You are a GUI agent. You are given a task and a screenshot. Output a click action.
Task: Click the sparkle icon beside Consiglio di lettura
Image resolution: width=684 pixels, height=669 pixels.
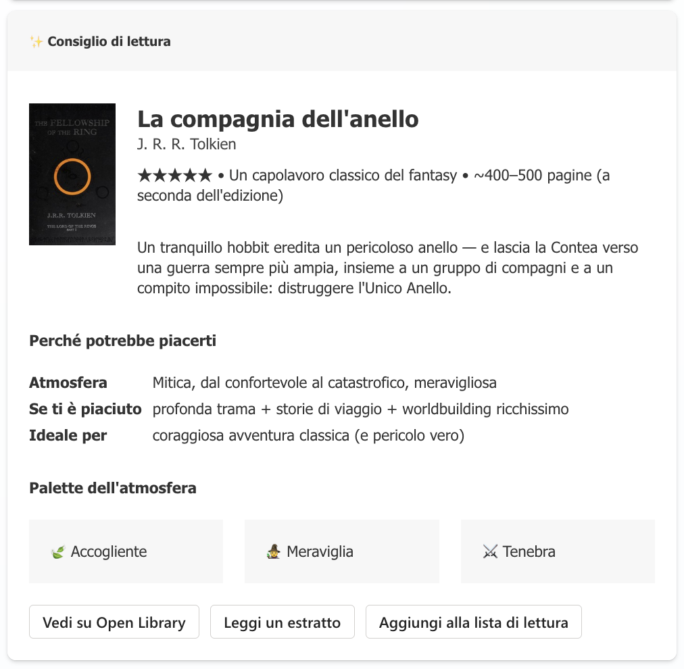(36, 42)
